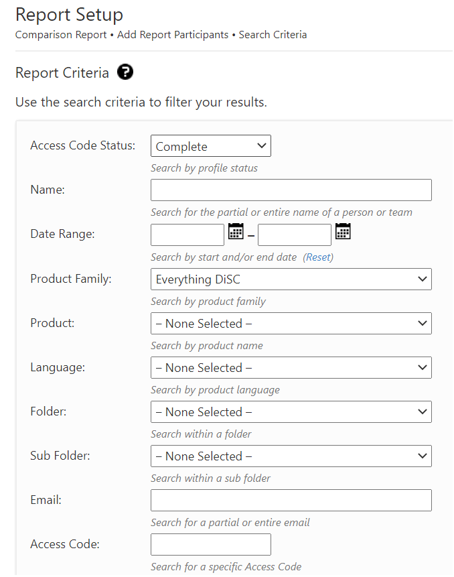Image resolution: width=454 pixels, height=577 pixels.
Task: Click the Reset date range link
Action: click(x=318, y=257)
